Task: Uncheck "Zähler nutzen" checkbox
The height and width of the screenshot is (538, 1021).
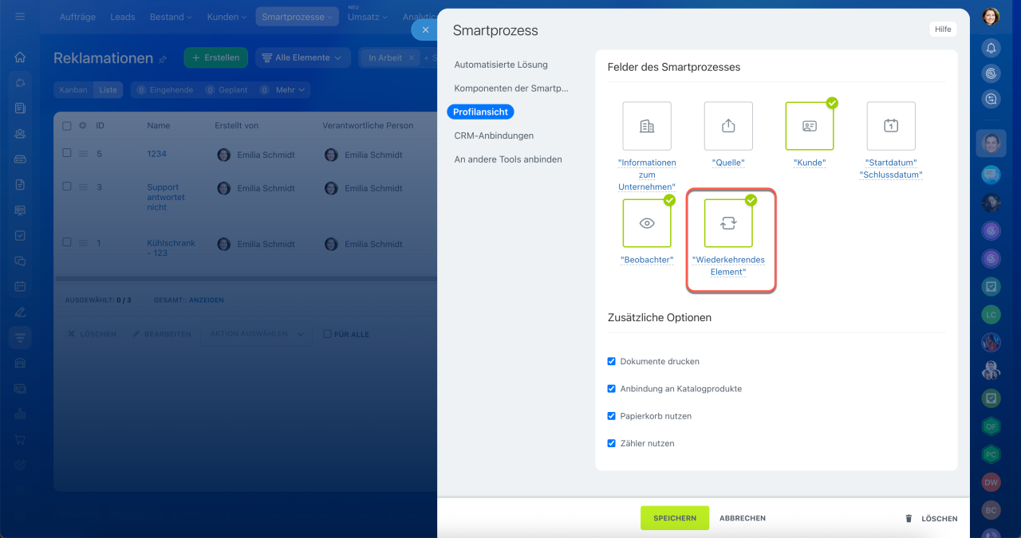Action: 612,443
